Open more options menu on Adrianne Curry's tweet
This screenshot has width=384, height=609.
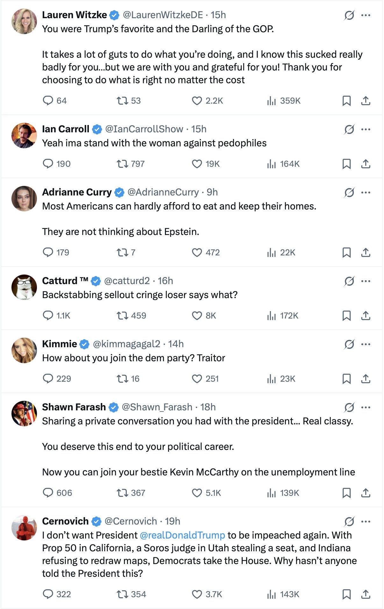(366, 193)
